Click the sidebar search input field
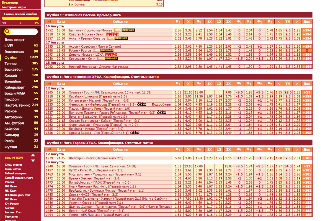Screen dimensions: 328x221 click(x=24, y=32)
